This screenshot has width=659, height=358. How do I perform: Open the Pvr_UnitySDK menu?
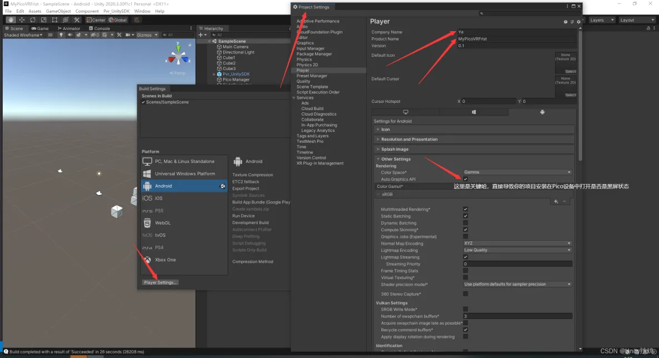pyautogui.click(x=116, y=11)
